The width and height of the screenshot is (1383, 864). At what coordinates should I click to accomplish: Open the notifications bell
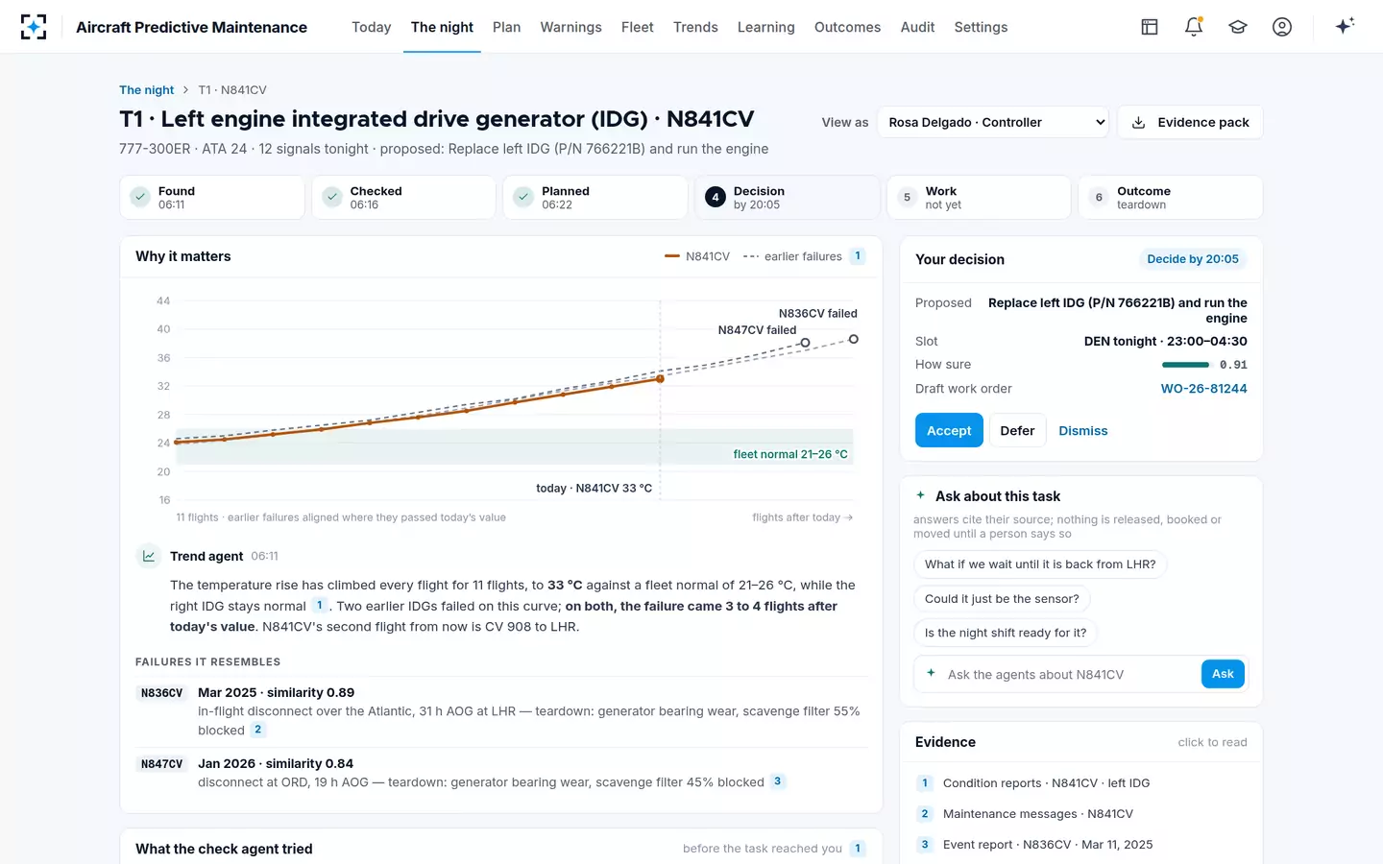coord(1194,27)
